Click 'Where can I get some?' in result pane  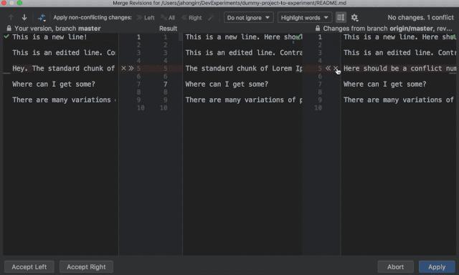(227, 85)
